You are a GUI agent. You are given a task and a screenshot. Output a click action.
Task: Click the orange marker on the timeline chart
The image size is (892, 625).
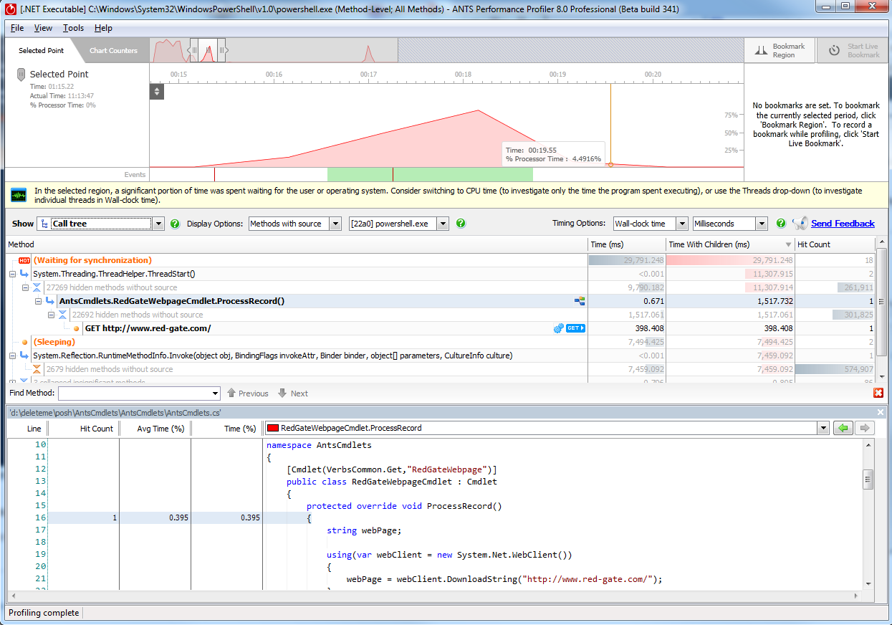coord(610,165)
